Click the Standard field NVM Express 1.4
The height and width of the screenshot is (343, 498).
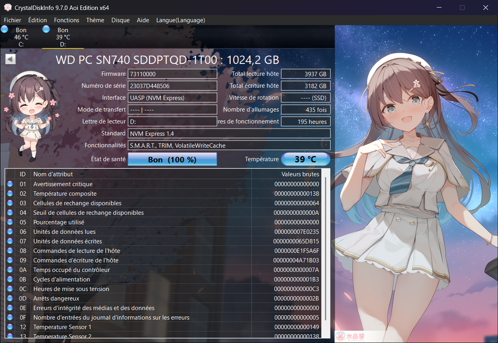coord(229,133)
